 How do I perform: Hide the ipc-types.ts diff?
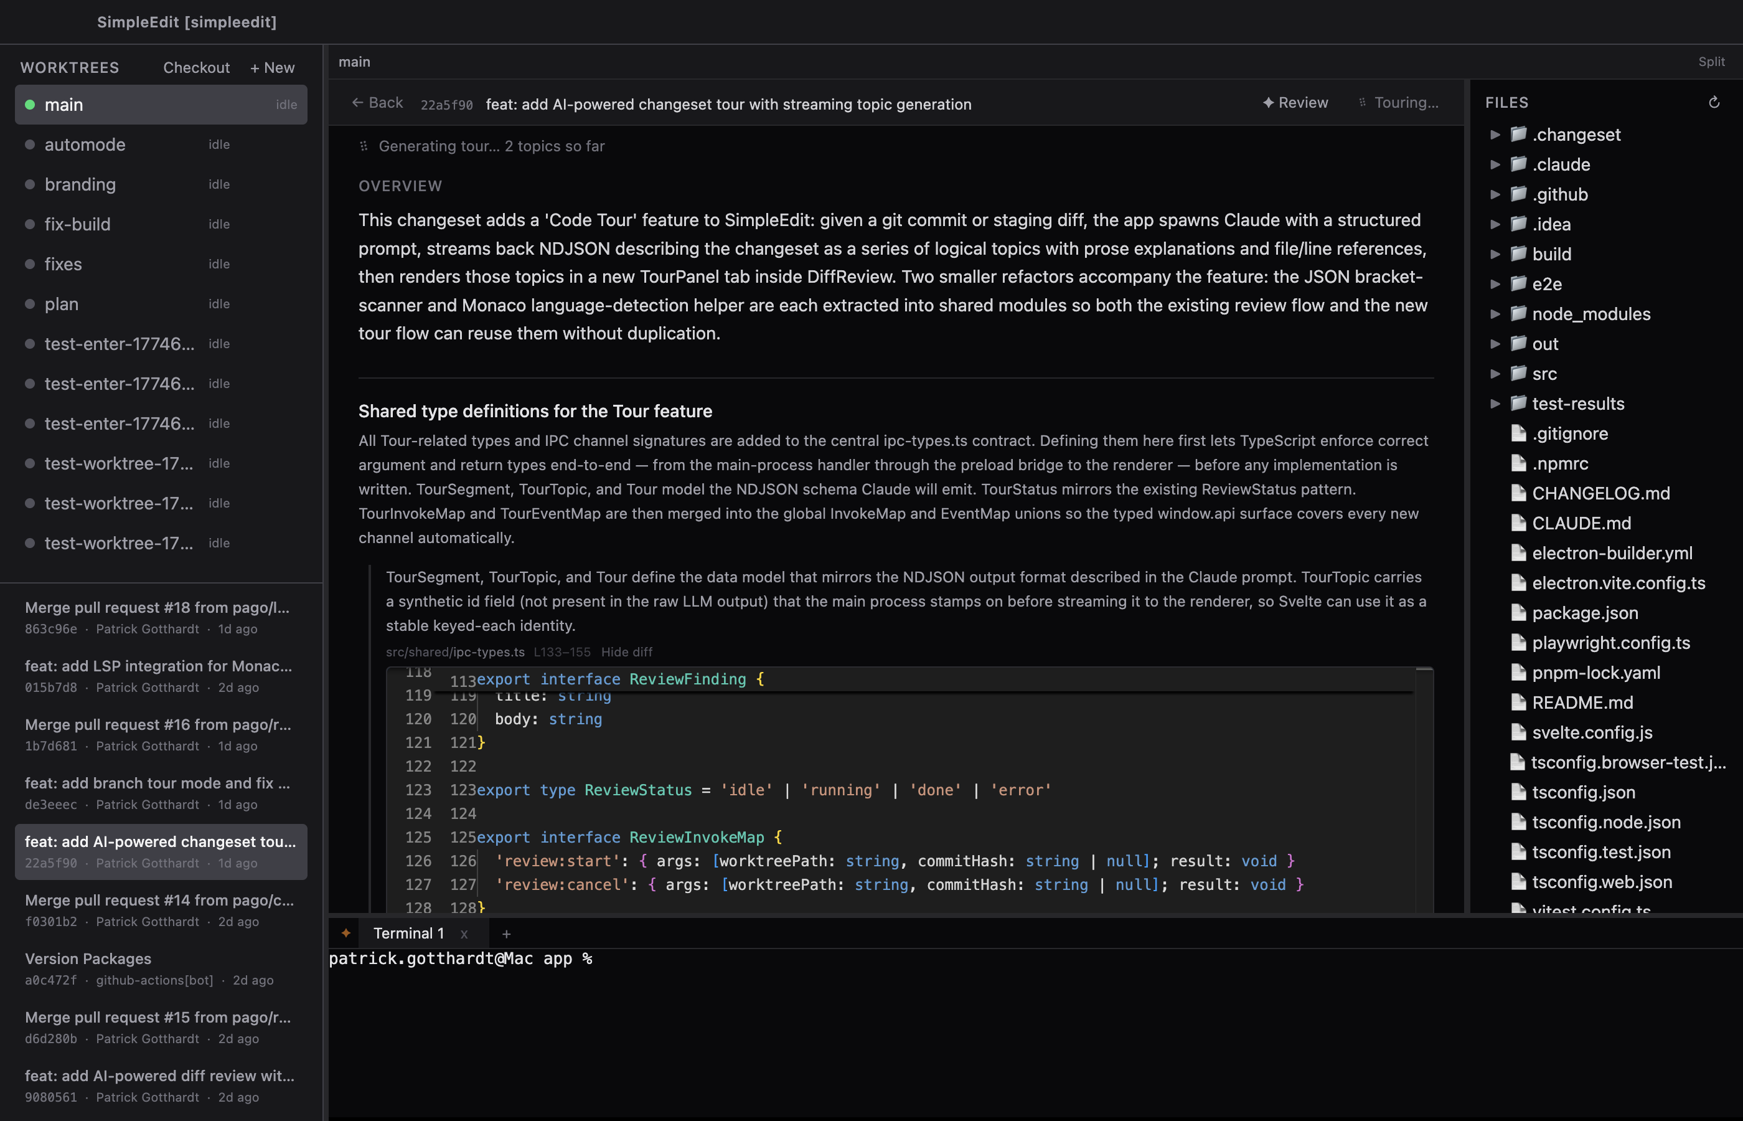click(x=626, y=652)
